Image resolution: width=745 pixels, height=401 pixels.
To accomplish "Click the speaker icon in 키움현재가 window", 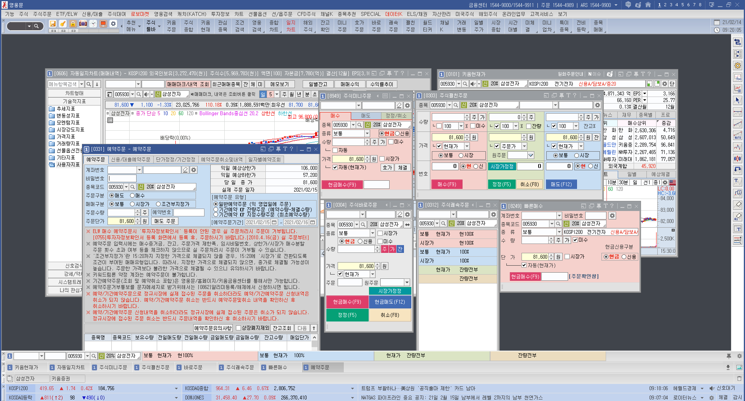I will point(473,84).
